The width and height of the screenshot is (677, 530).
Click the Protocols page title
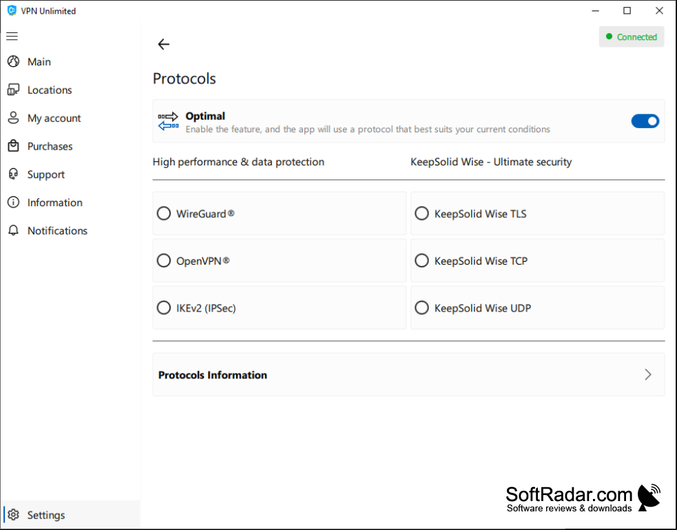click(184, 79)
